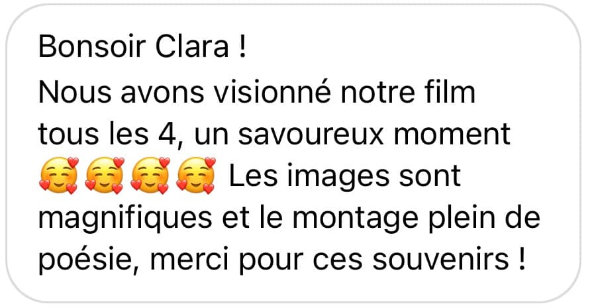This screenshot has height=308, width=596.
Task: Click the name "Clara" in the message
Action: (x=192, y=46)
